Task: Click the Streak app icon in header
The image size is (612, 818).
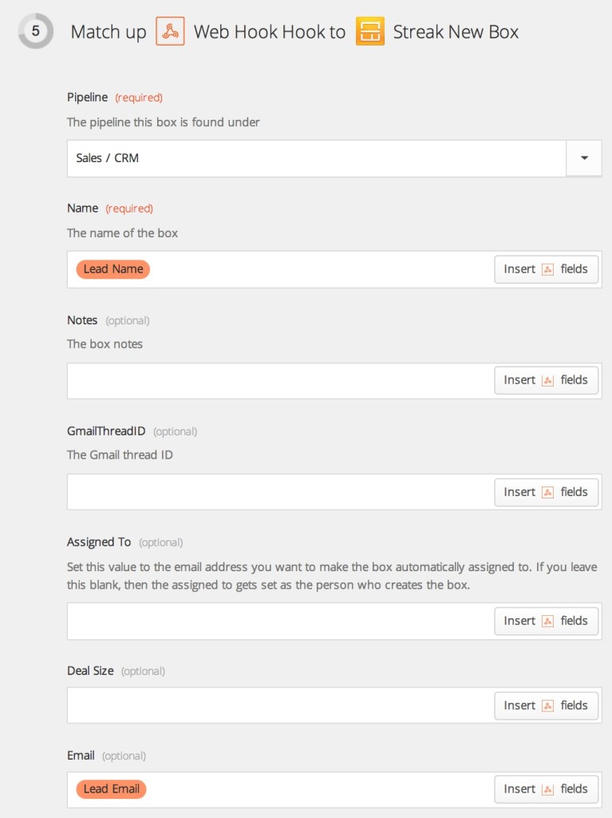Action: (370, 31)
